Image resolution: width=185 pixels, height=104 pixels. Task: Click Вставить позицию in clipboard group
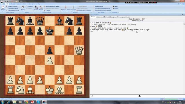tap(12, 6)
